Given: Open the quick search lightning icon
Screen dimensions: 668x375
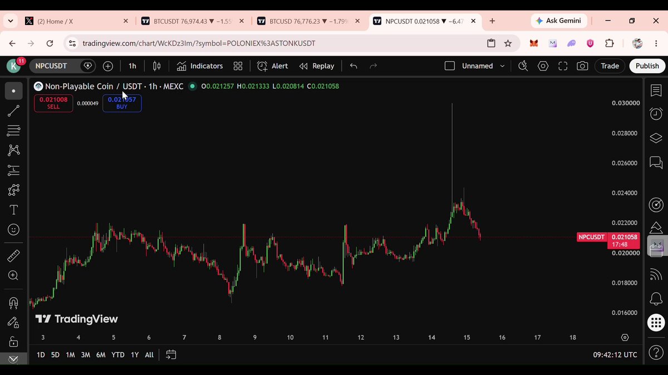Looking at the screenshot, I should coord(523,66).
